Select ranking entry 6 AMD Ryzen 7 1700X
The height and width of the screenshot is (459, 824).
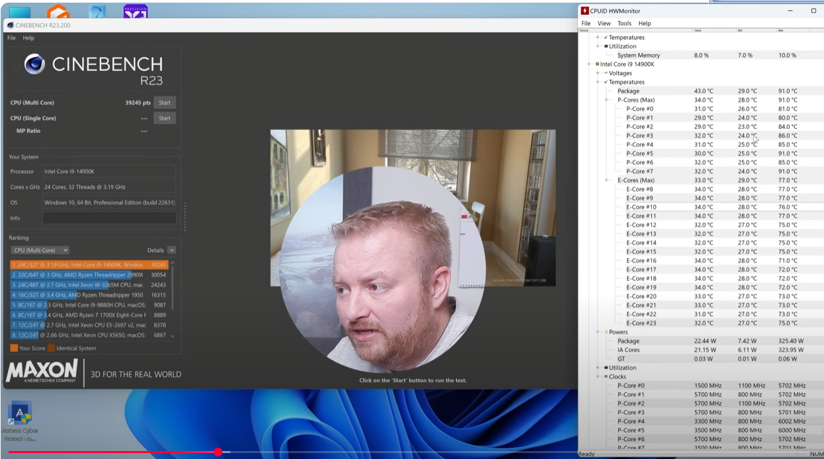click(90, 315)
